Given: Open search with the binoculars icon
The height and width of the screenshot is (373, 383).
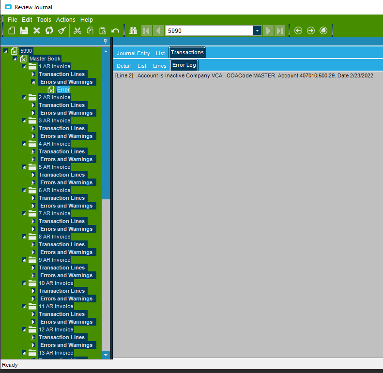Looking at the screenshot, I should coord(133,31).
